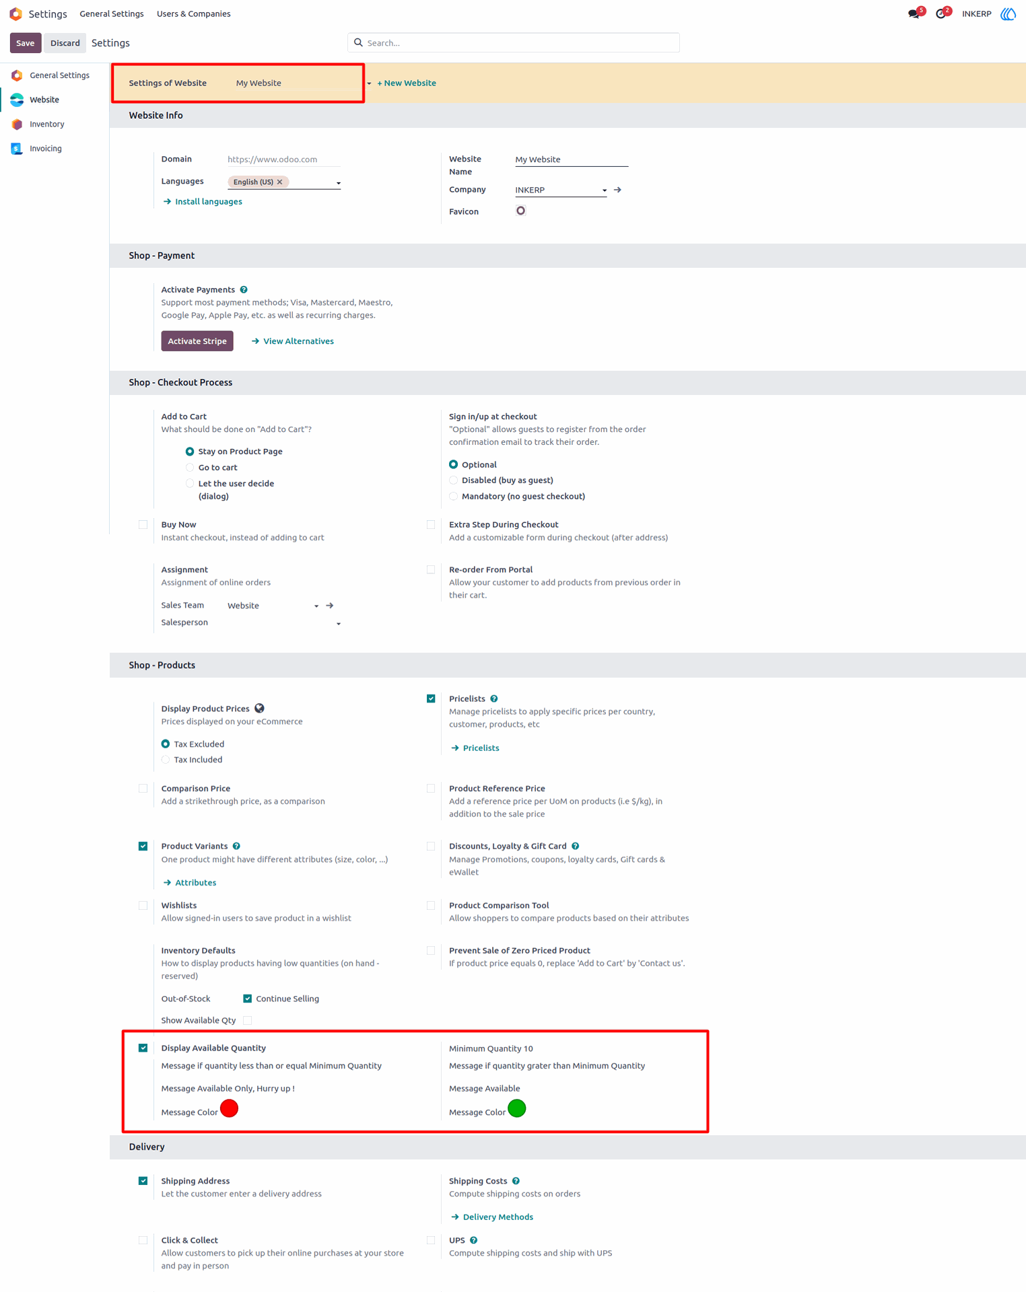Toggle the Wishlists checkbox

143,906
